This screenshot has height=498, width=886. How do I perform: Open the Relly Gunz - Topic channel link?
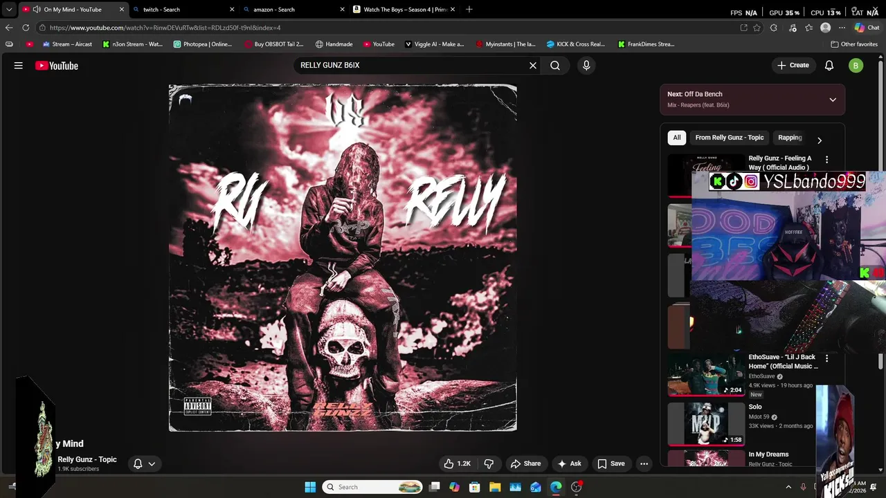(87, 459)
